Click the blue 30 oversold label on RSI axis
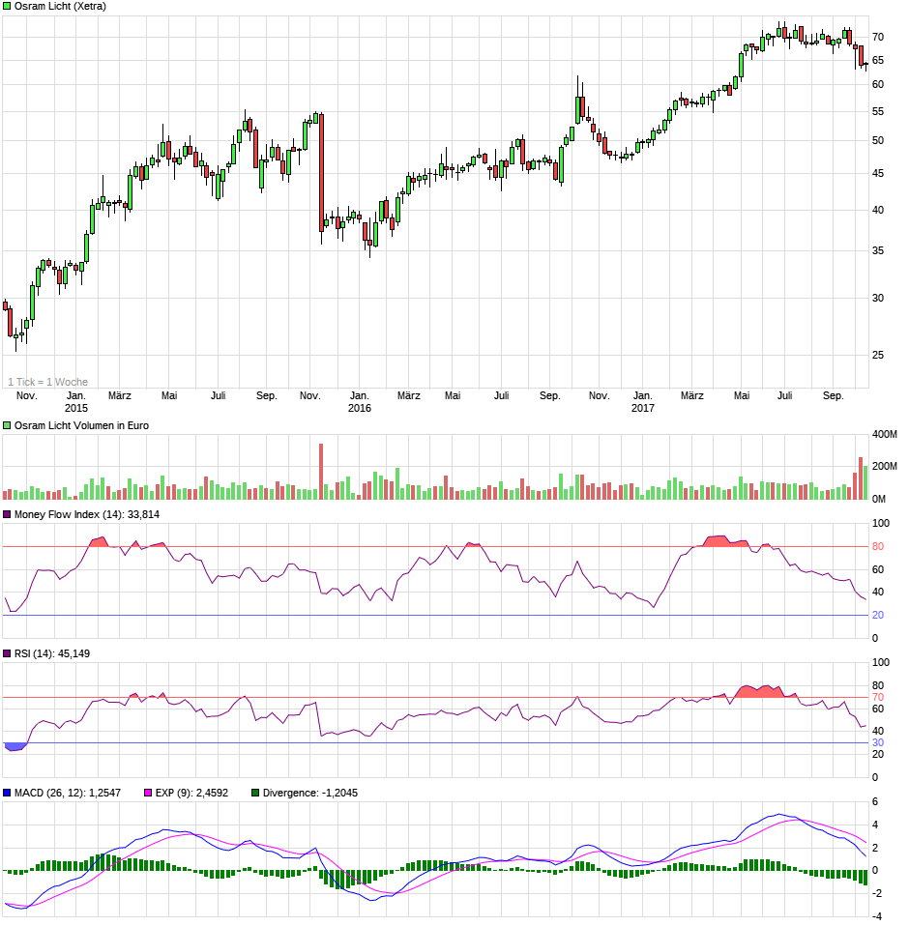Screen dimensions: 909x926 pos(878,743)
